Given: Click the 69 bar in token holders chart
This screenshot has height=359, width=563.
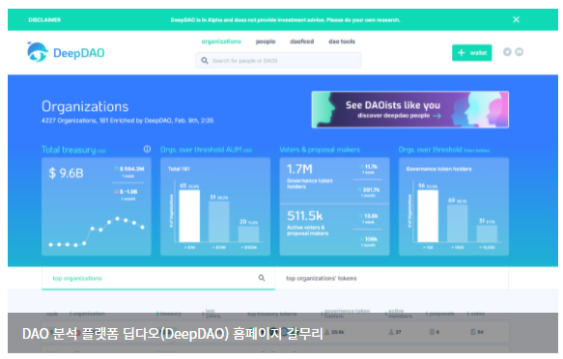Looking at the screenshot, I should click(458, 223).
